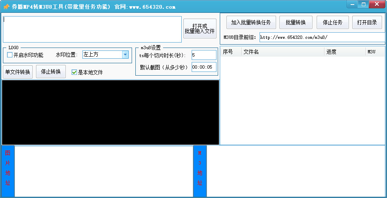Click 打开或批量拖入文件 button
Viewport: 387px width, 198px height.
pos(200,29)
